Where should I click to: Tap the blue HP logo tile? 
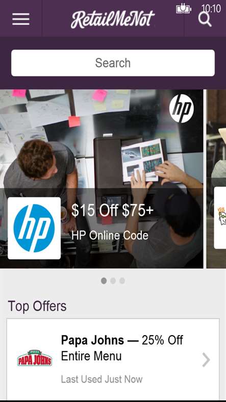[x=34, y=228]
